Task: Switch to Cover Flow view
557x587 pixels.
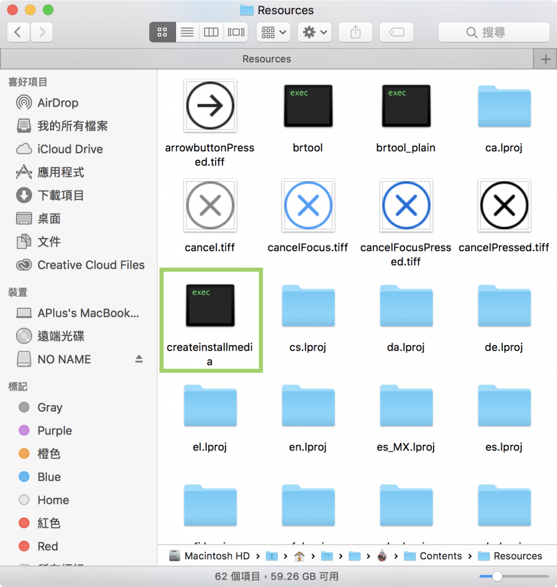Action: pyautogui.click(x=236, y=32)
